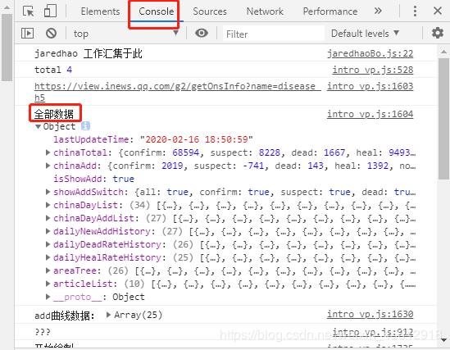Expand the dailyHealRateHistory array
The width and height of the screenshot is (450, 350).
point(48,257)
